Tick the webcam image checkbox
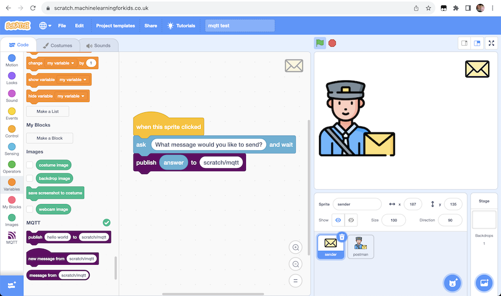The height and width of the screenshot is (296, 501). (x=30, y=209)
